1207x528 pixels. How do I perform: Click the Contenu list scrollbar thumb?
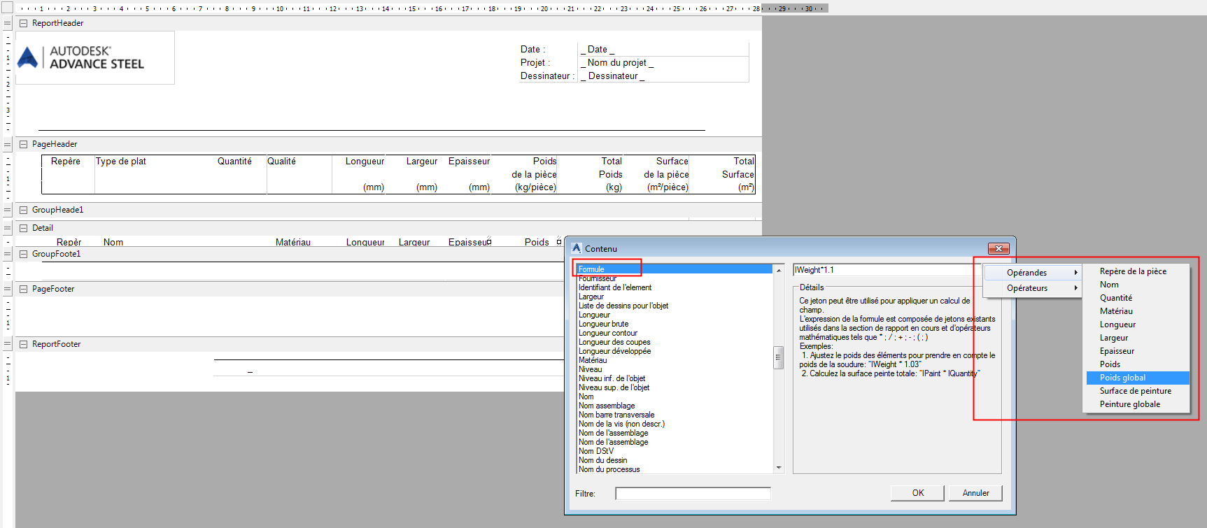pyautogui.click(x=778, y=357)
